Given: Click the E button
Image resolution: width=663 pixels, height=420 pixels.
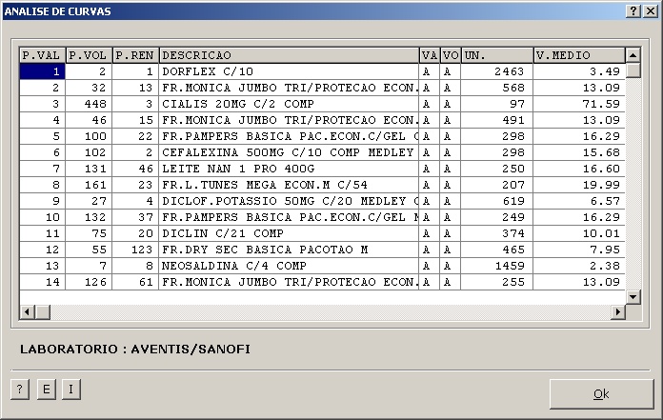Looking at the screenshot, I should [46, 389].
